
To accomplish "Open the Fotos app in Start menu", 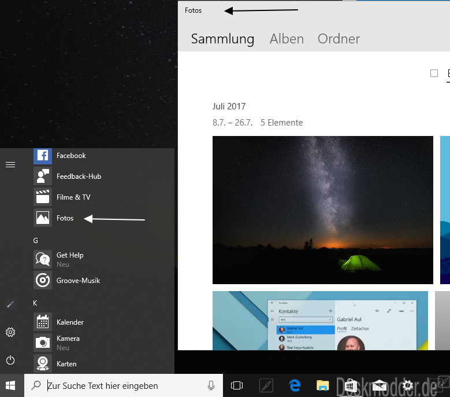I will pyautogui.click(x=54, y=218).
